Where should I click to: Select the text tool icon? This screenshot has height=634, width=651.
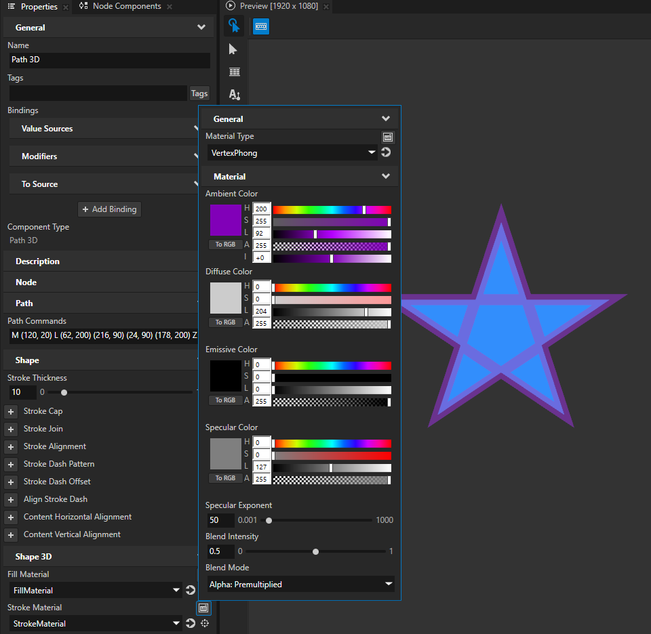click(x=234, y=94)
